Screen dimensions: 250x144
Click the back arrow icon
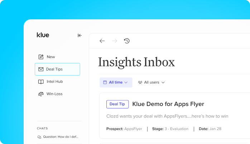(x=102, y=41)
